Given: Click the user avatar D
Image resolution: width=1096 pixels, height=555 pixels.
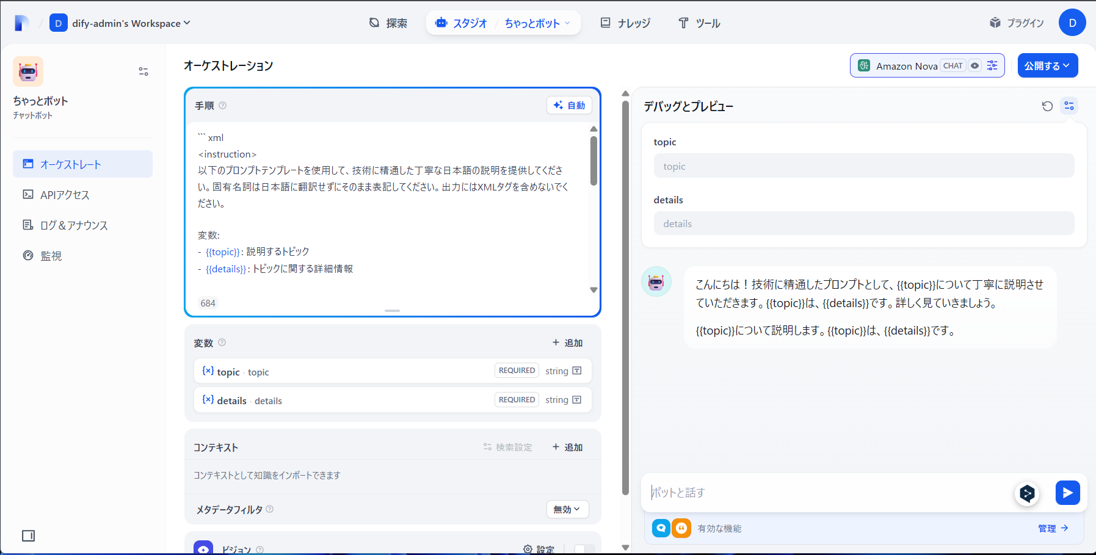Looking at the screenshot, I should [1072, 23].
